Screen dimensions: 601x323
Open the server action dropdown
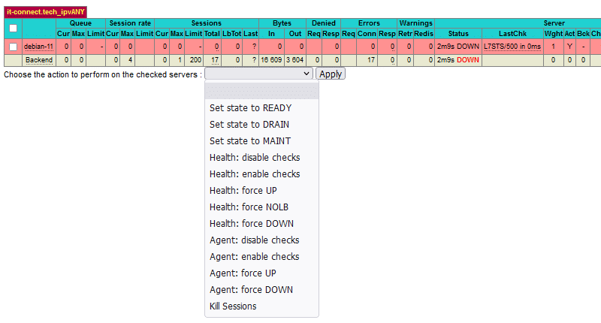[258, 74]
